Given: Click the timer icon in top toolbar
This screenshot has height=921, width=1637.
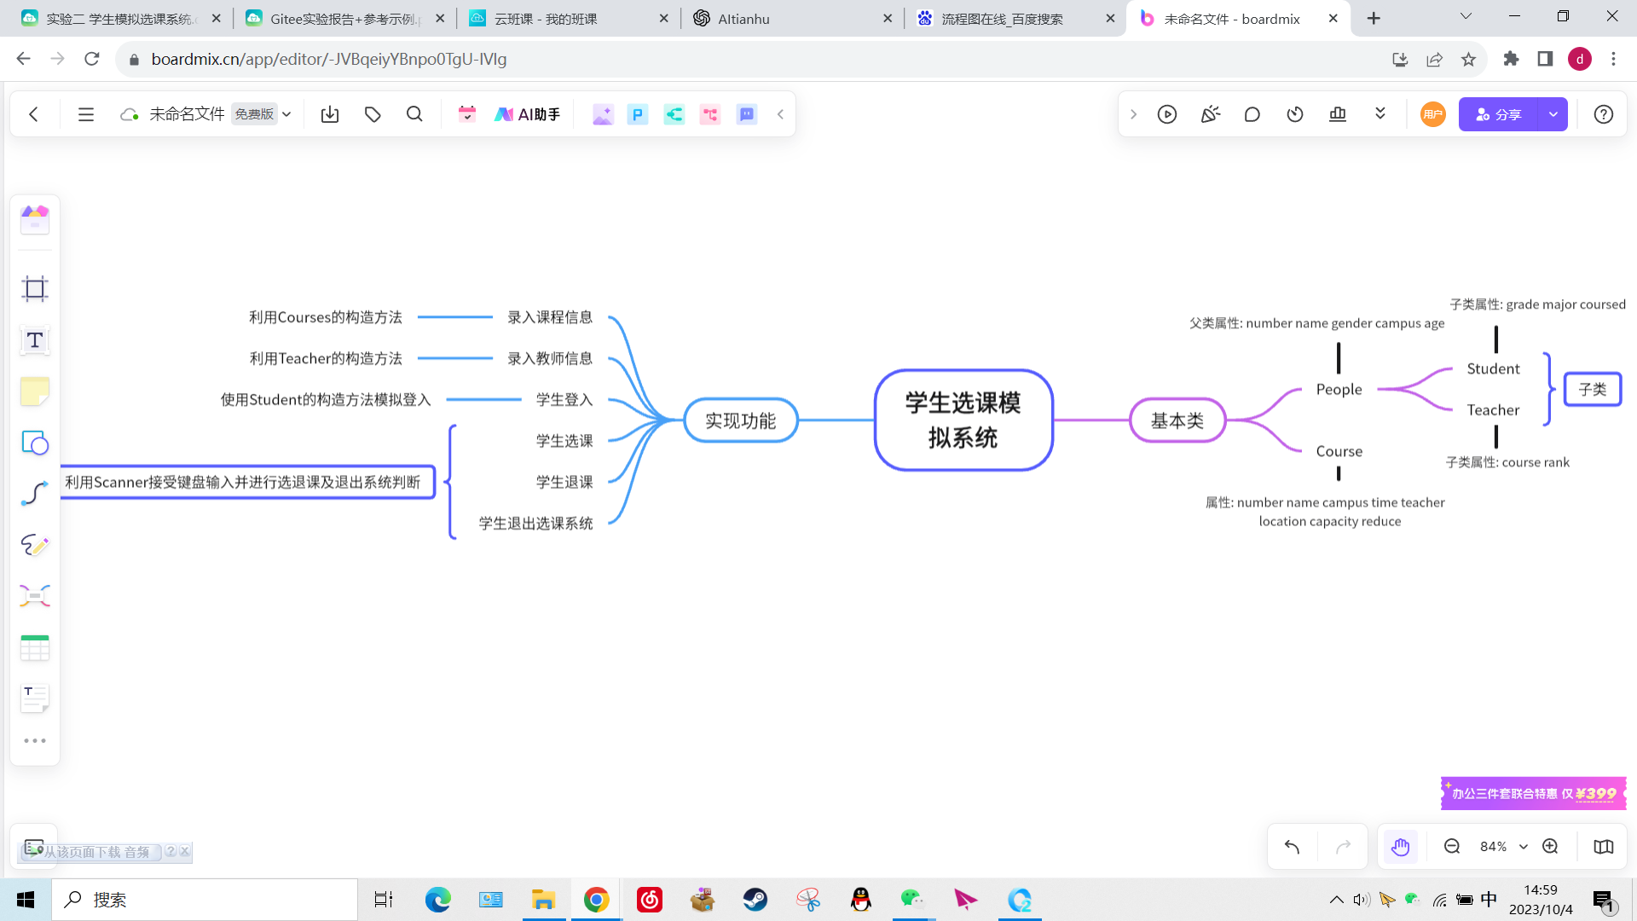Looking at the screenshot, I should click(1294, 113).
